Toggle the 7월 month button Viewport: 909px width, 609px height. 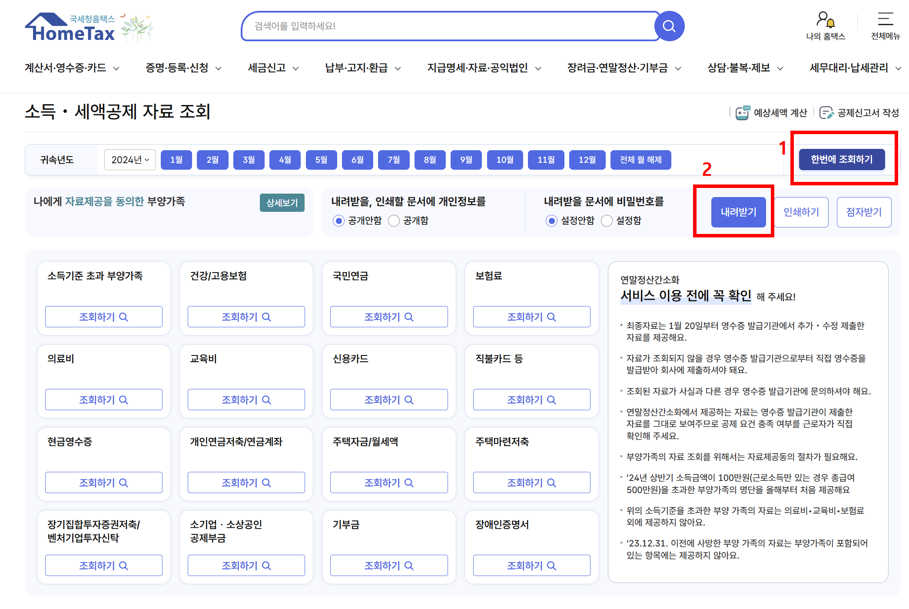click(394, 160)
